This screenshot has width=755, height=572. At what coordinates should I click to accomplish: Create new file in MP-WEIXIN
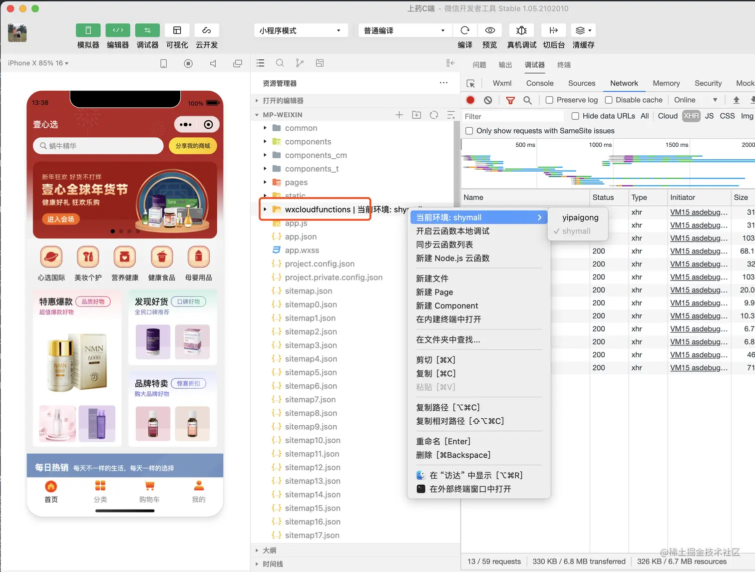[399, 115]
